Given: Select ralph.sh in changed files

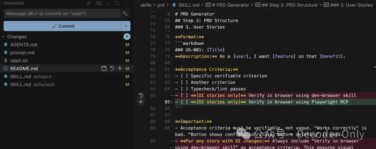Looking at the screenshot, I should point(19,61).
